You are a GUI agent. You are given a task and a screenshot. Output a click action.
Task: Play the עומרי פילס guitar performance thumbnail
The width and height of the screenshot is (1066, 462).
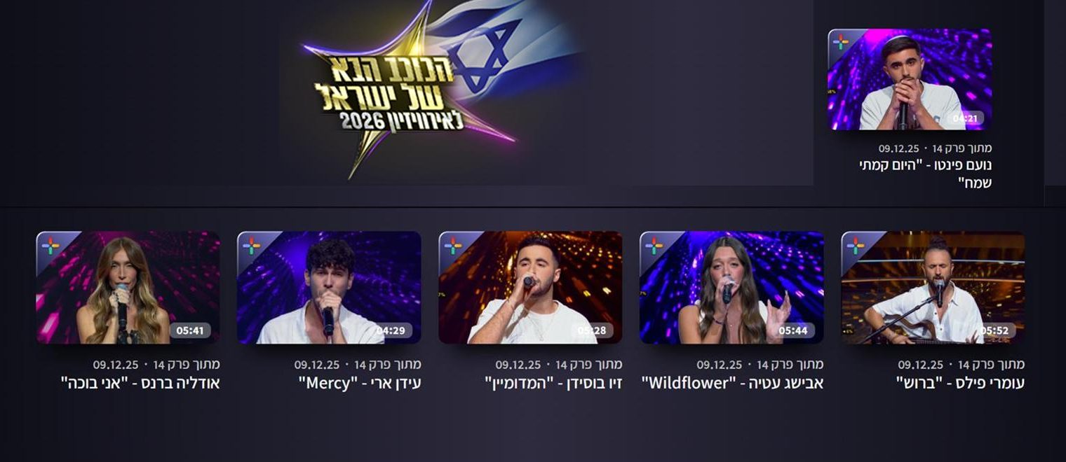coord(933,288)
